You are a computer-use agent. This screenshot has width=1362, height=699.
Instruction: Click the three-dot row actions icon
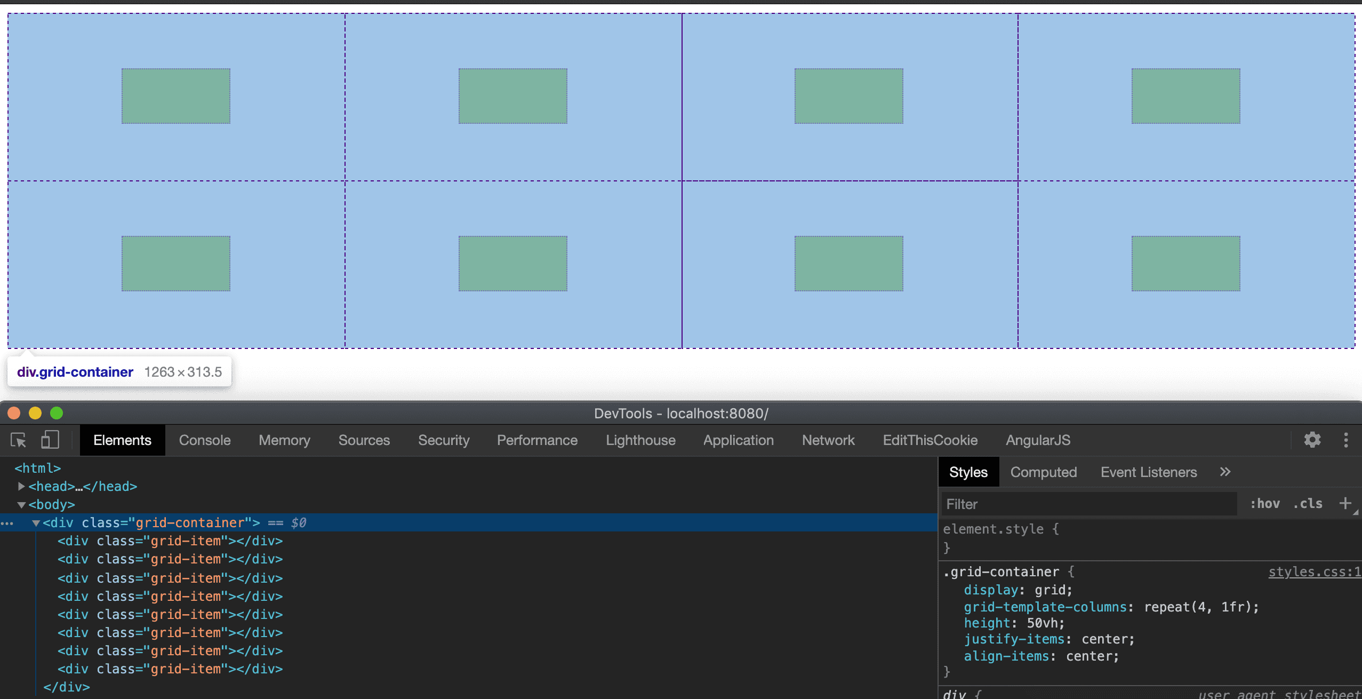click(7, 523)
